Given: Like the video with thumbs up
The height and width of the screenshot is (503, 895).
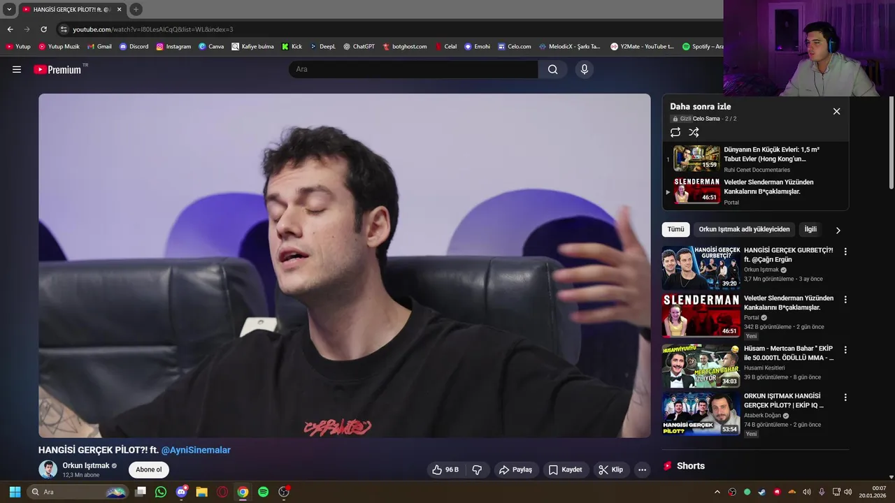Looking at the screenshot, I should point(445,469).
